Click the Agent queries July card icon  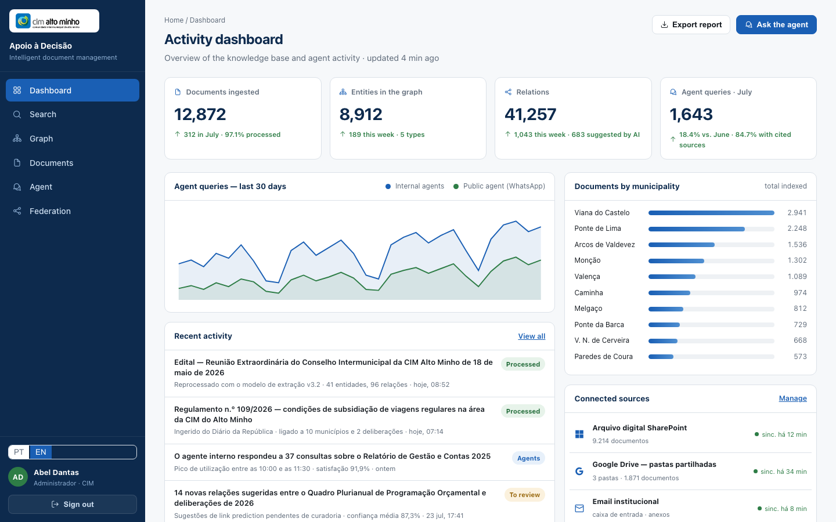click(673, 92)
